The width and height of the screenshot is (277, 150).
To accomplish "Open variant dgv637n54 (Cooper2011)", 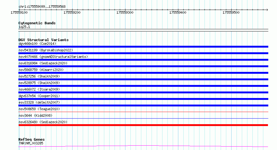I will pyautogui.click(x=39, y=96).
